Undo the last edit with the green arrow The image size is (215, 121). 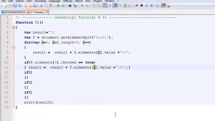tap(58, 6)
